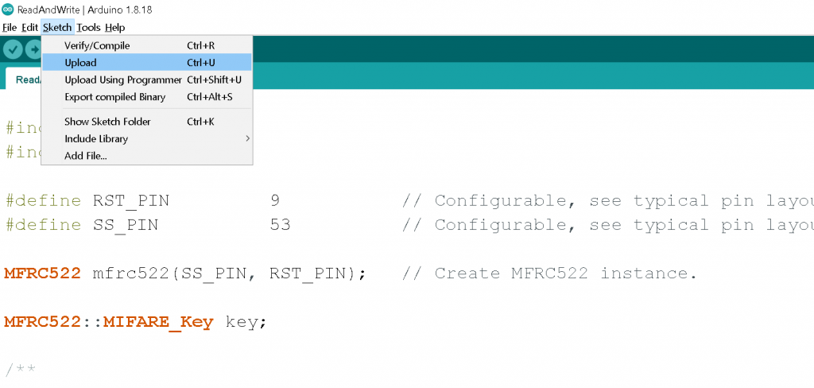Close the open Sketch menu
This screenshot has height=388, width=814.
(x=57, y=27)
